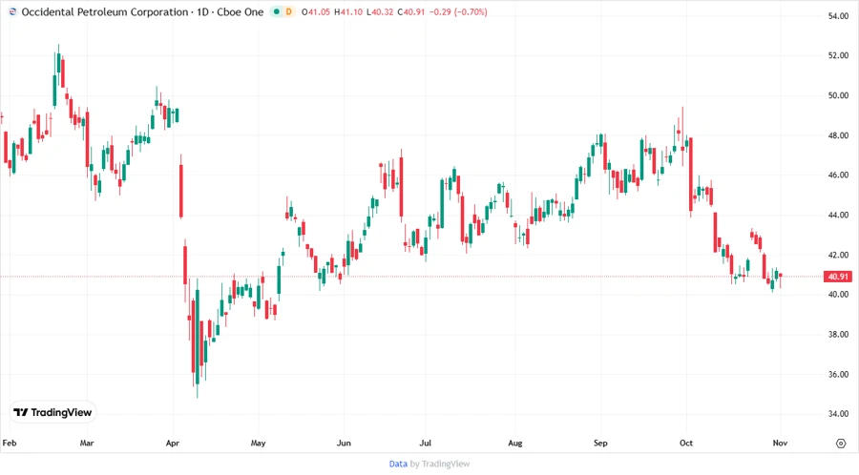Click the Feb label on time axis
The width and height of the screenshot is (859, 475).
click(10, 443)
